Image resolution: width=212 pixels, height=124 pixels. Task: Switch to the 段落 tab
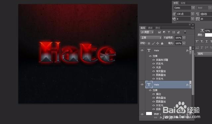(183, 3)
